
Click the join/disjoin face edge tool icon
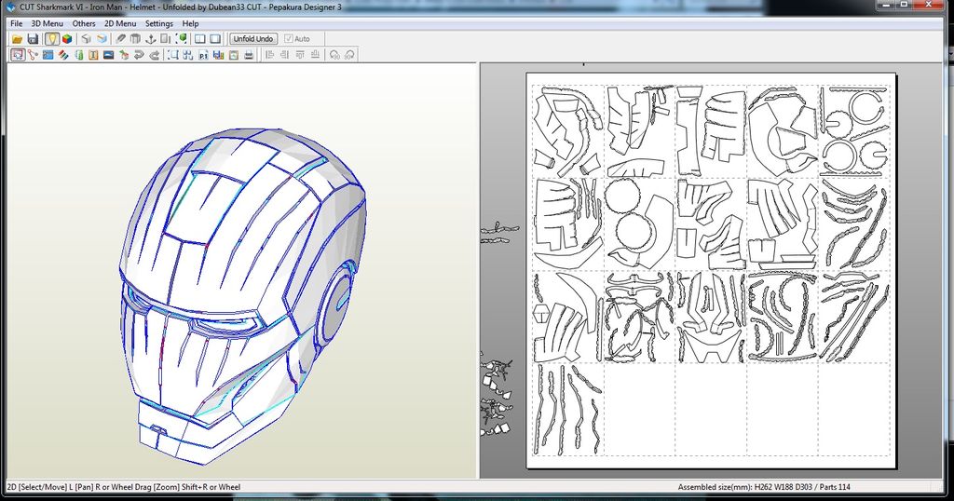point(33,55)
